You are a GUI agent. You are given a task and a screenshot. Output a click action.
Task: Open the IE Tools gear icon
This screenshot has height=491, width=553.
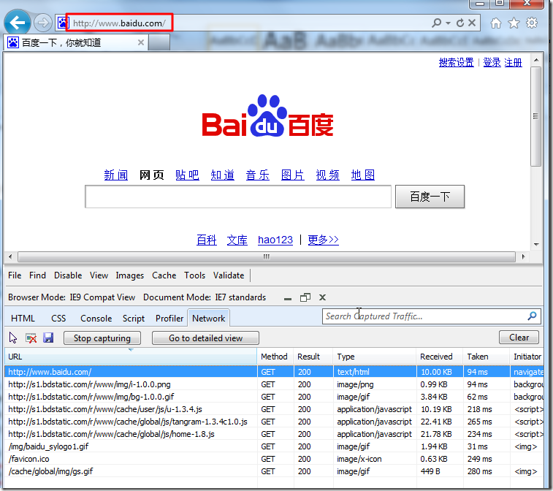coord(532,23)
